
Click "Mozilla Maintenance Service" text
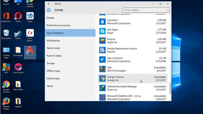click(122, 48)
